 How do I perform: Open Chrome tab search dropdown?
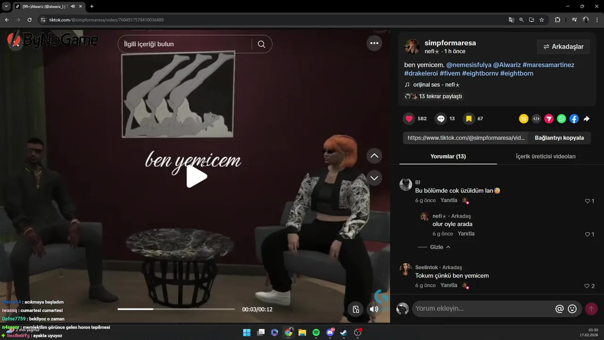coord(6,6)
